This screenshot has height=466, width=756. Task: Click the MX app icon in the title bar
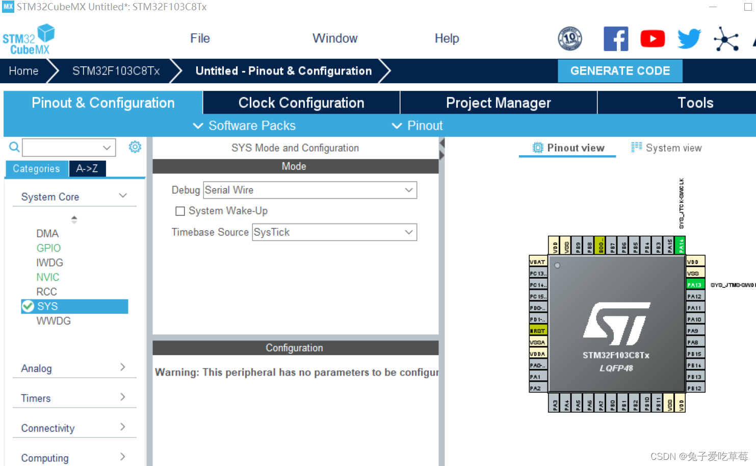point(8,7)
